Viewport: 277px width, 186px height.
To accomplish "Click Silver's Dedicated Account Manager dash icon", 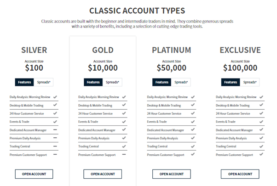I will [55, 130].
